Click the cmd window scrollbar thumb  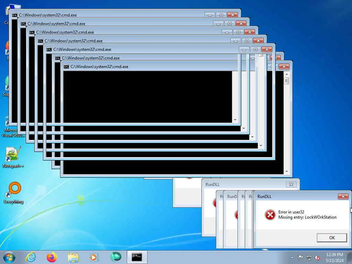[x=287, y=80]
